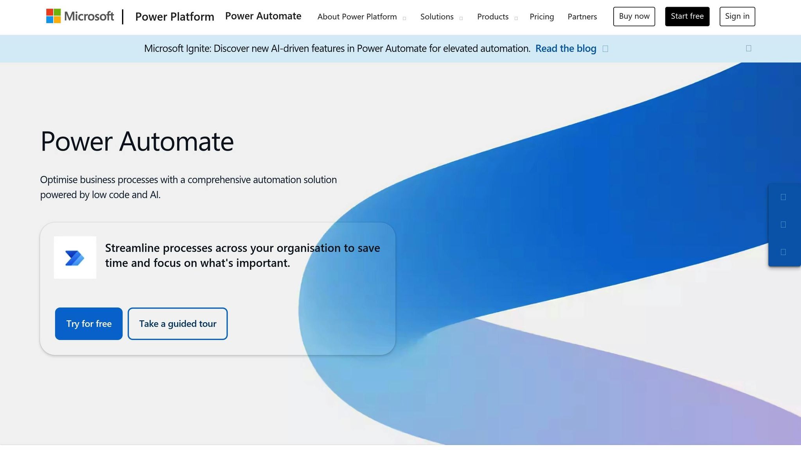Image resolution: width=801 pixels, height=450 pixels.
Task: Dismiss the Microsoft Ignite announcement banner
Action: pos(749,48)
